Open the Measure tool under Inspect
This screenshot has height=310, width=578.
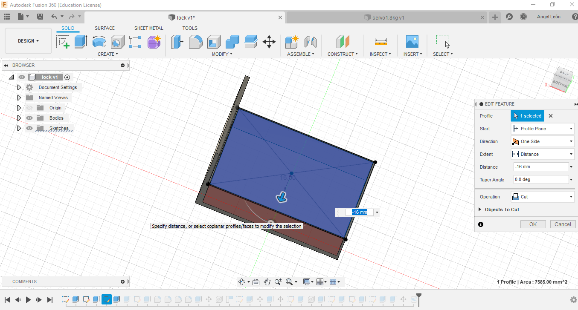click(x=380, y=42)
